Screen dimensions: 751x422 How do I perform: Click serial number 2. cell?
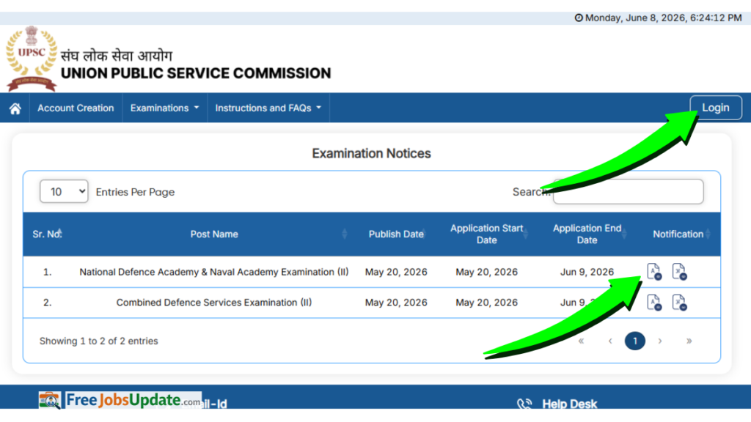click(47, 303)
